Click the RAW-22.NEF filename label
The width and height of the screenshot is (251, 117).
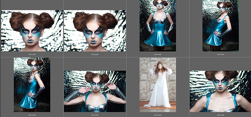point(95,115)
